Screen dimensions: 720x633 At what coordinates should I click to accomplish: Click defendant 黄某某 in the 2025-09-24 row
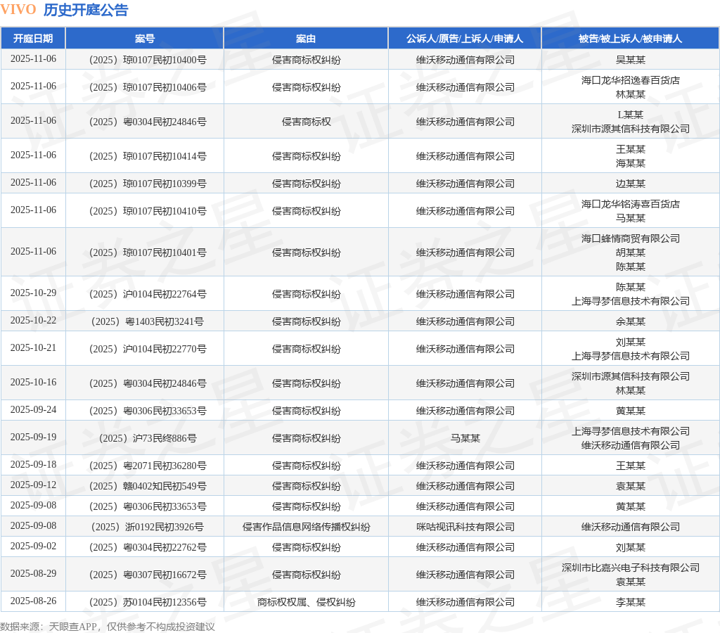tap(631, 411)
